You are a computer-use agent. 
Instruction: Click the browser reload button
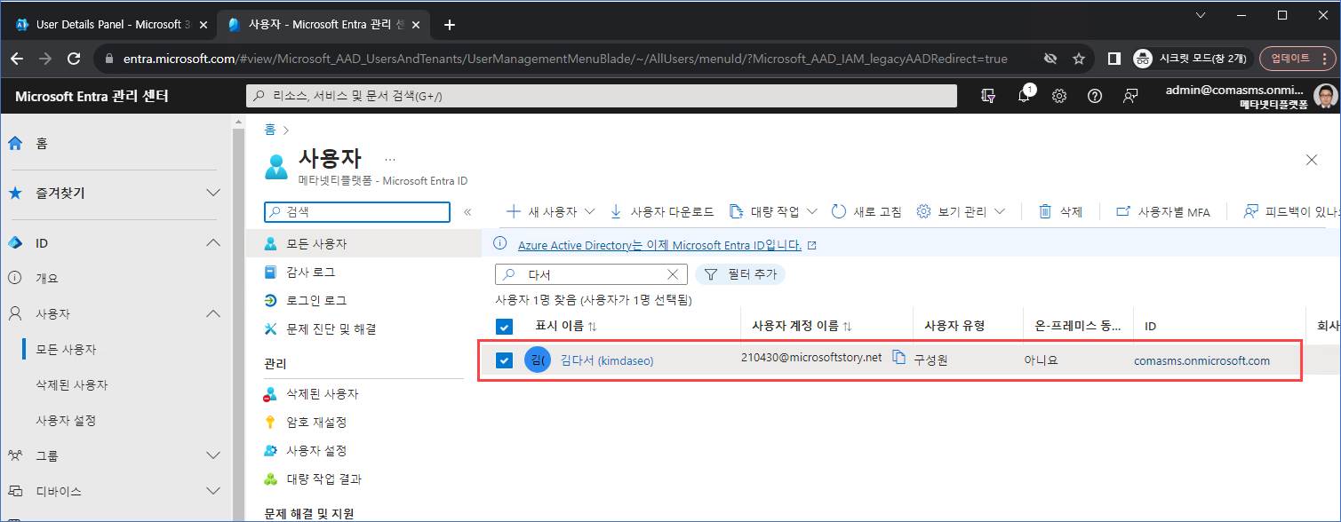[x=74, y=59]
